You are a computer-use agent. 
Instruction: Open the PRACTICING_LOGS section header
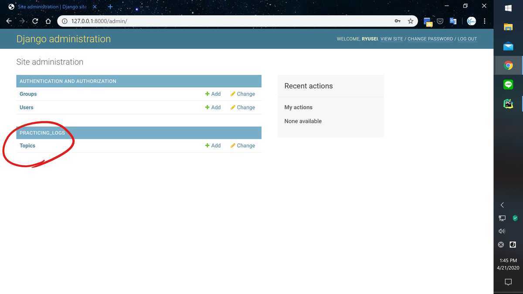tap(42, 133)
